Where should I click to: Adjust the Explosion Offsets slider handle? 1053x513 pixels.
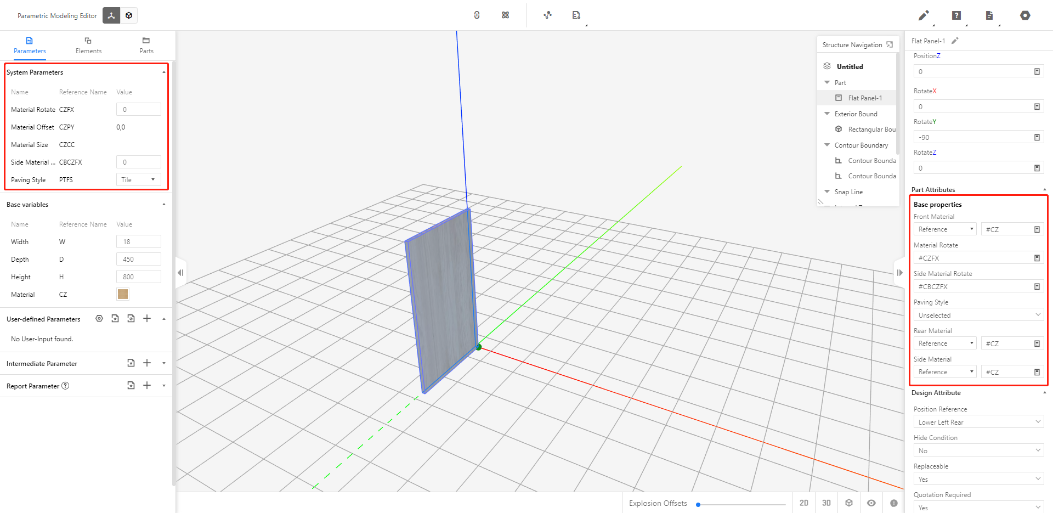[x=698, y=504]
